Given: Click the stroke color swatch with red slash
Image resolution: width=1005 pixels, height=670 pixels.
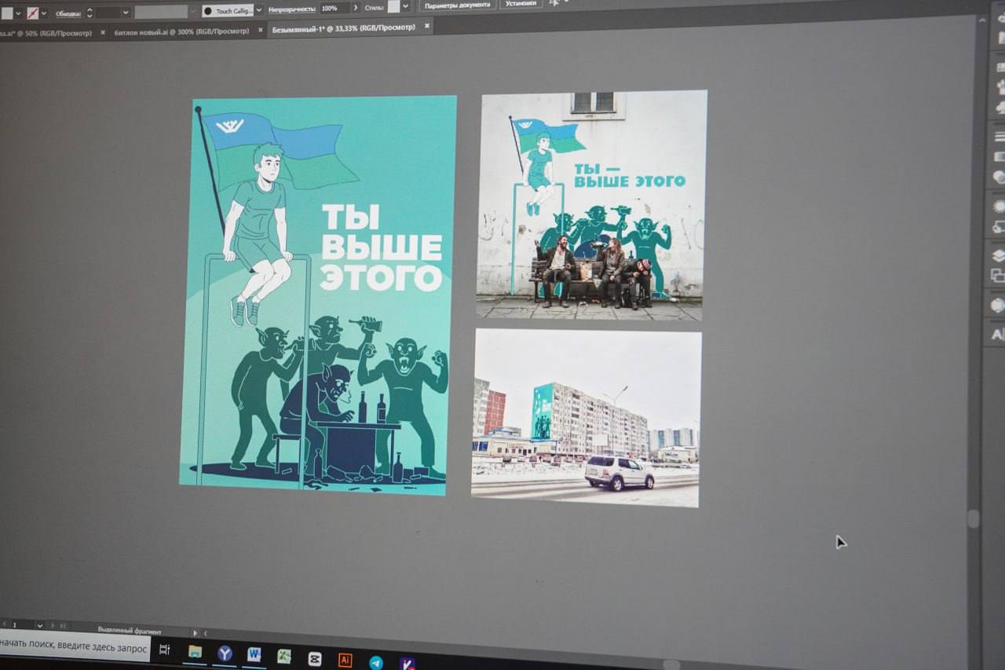Looking at the screenshot, I should tap(32, 13).
